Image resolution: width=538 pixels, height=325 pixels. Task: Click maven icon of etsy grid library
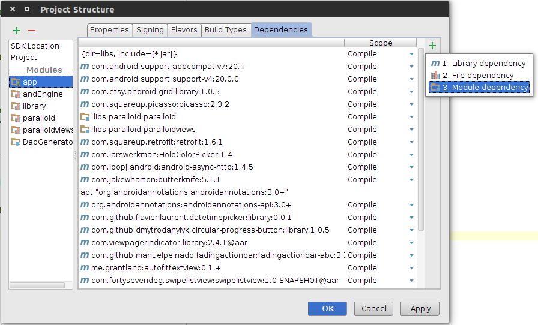point(85,92)
